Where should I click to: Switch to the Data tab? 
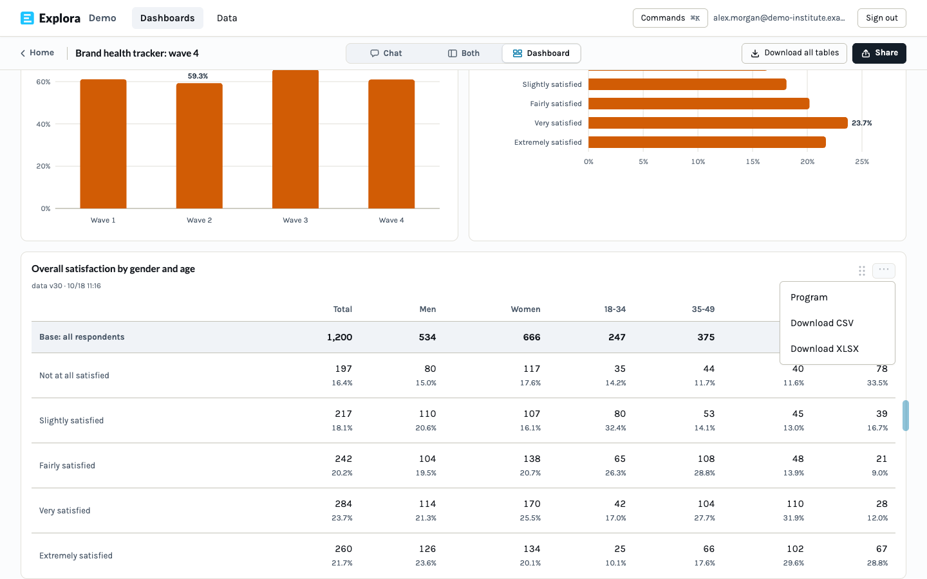[227, 18]
